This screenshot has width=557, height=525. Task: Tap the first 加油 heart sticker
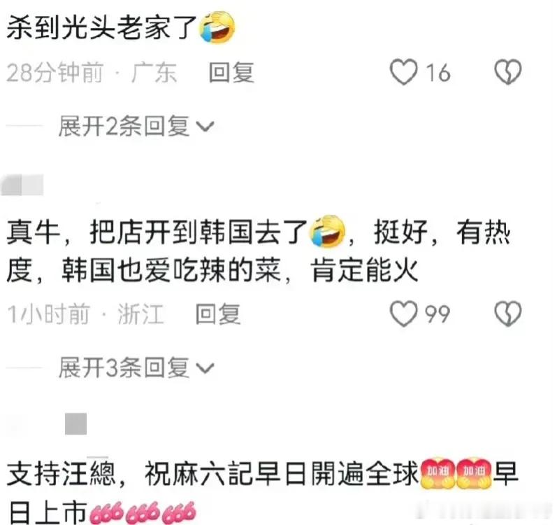(x=437, y=473)
